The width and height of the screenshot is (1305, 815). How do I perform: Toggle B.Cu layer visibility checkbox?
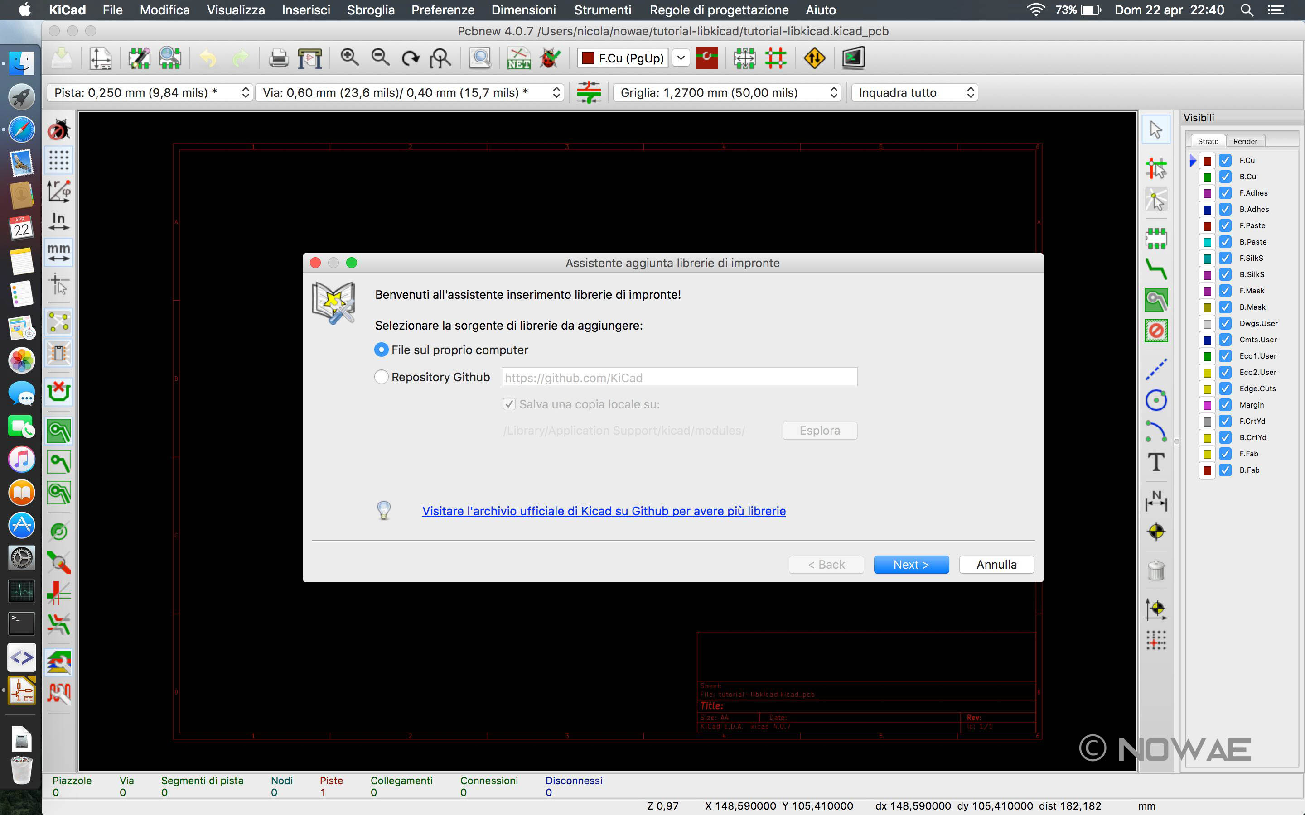tap(1225, 176)
